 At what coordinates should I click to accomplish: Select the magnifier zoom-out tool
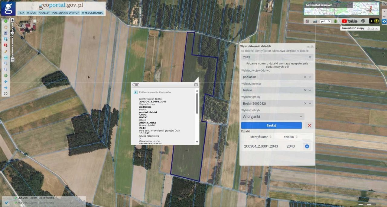(6, 69)
